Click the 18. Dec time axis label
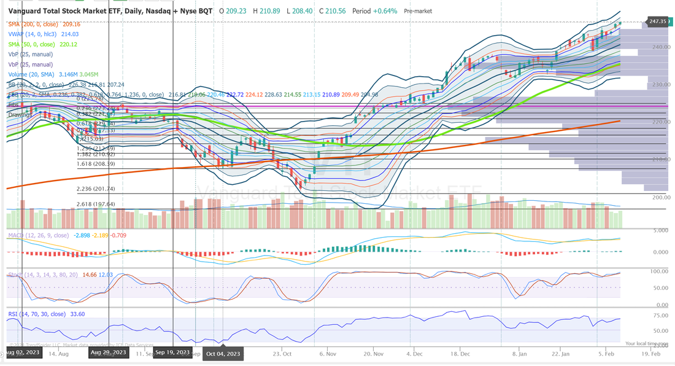The width and height of the screenshot is (675, 366). (460, 354)
